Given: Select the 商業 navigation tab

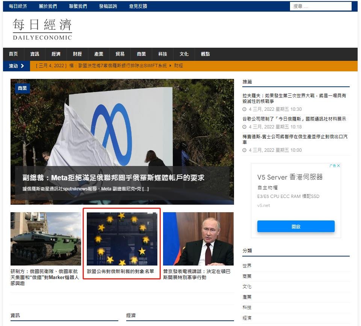Looking at the screenshot, I should coord(141,54).
